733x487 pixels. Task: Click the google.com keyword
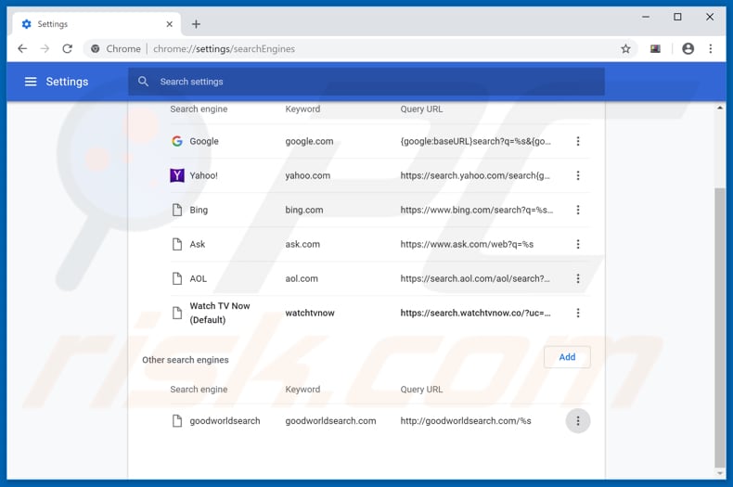click(x=309, y=141)
